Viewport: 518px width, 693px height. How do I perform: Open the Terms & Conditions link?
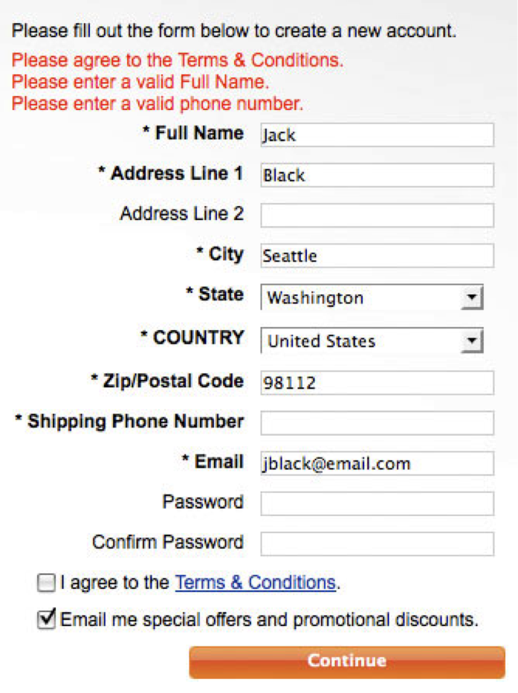click(x=255, y=583)
